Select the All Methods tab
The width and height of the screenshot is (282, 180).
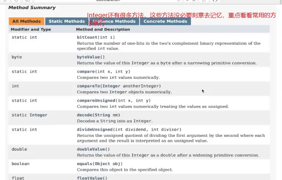pyautogui.click(x=26, y=21)
